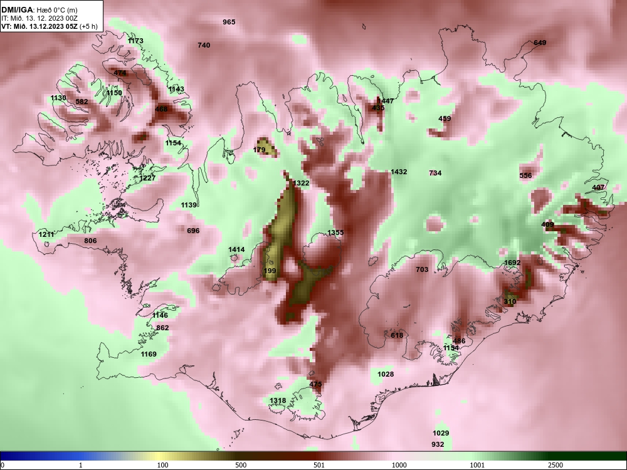The height and width of the screenshot is (470, 627).
Task: Pick the 1414 value label
Action: point(236,249)
